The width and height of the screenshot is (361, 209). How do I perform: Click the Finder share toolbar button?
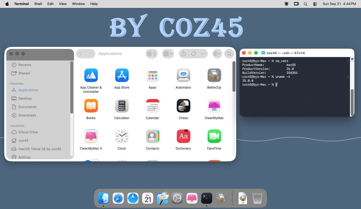coord(183,54)
